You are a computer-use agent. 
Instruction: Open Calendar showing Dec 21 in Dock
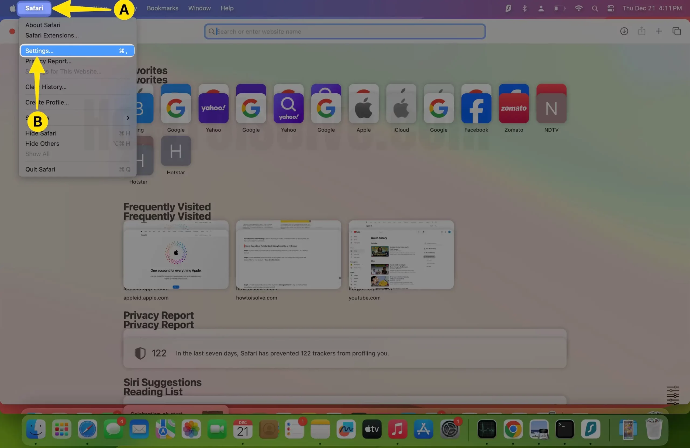click(x=243, y=429)
